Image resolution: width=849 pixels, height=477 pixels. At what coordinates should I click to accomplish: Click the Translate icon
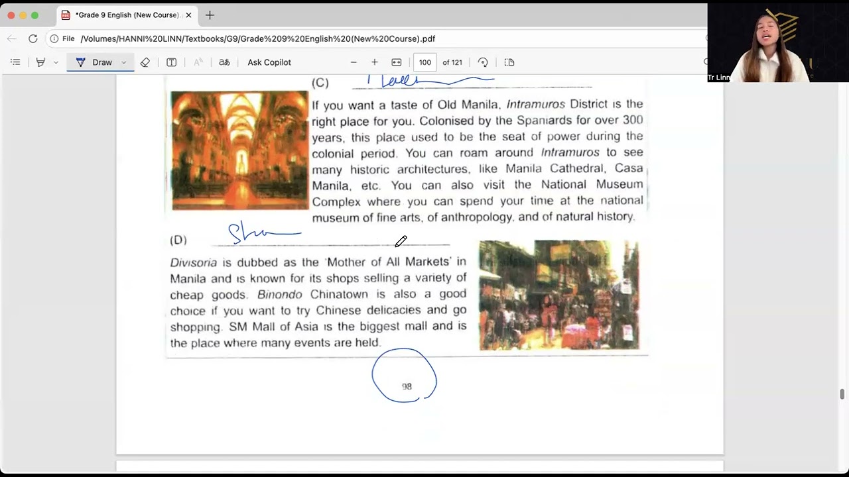(x=224, y=62)
